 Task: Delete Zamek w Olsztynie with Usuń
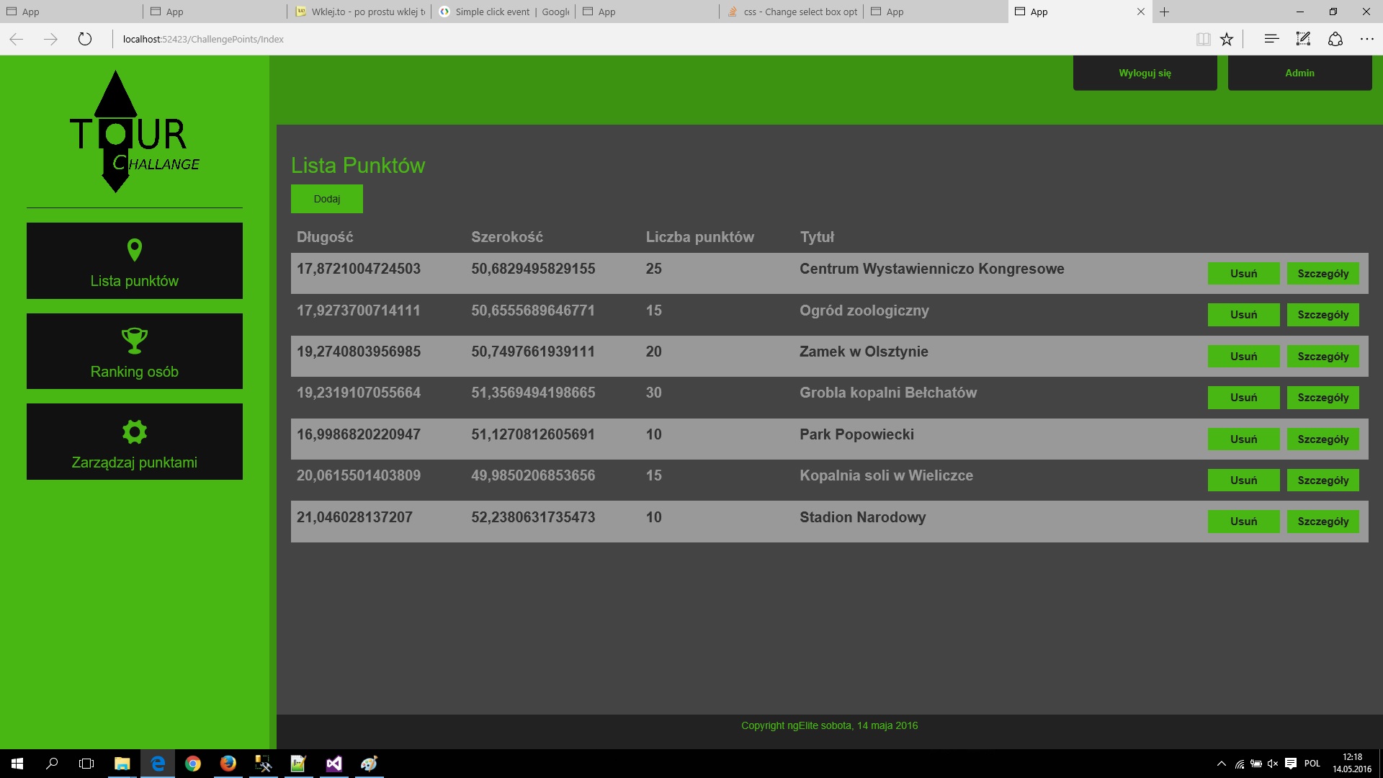click(x=1243, y=356)
